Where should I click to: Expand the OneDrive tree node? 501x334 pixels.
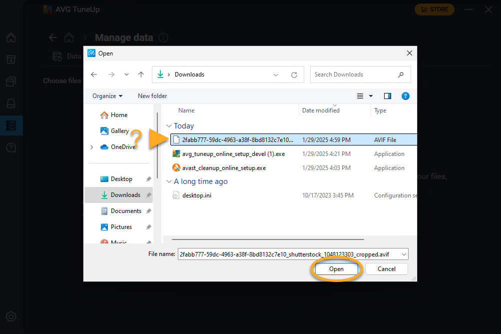[91, 147]
